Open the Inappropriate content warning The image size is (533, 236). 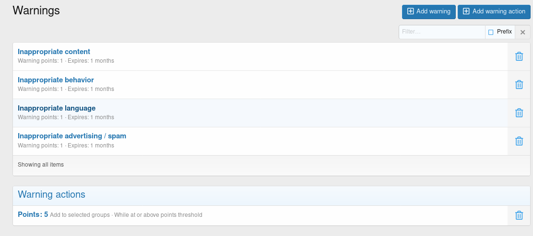tap(54, 52)
